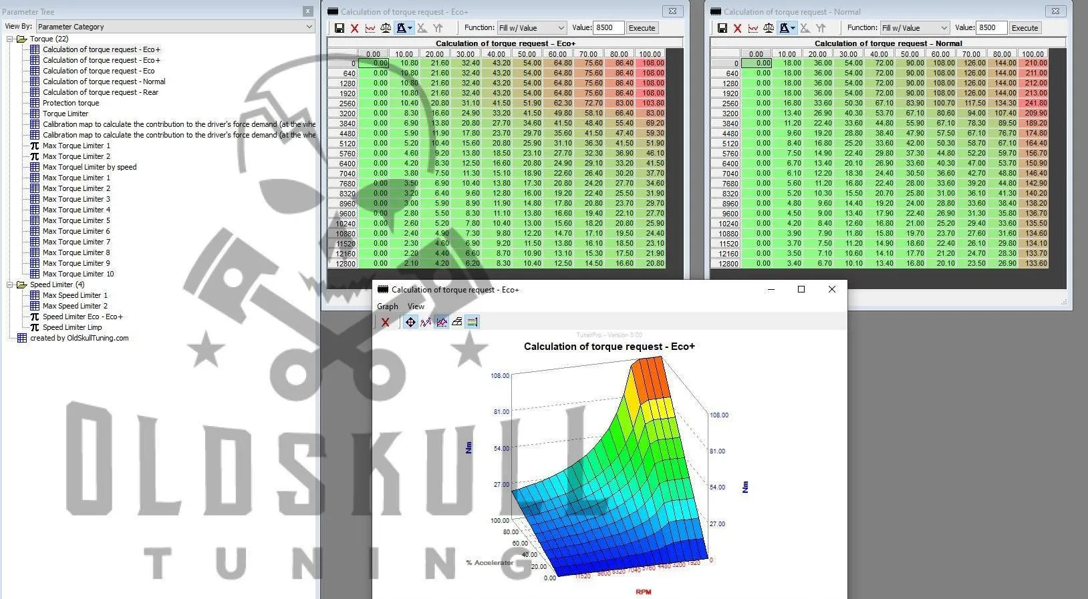Open the View By parameter category dropdown
Screen dimensions: 1088x599
click(x=175, y=27)
